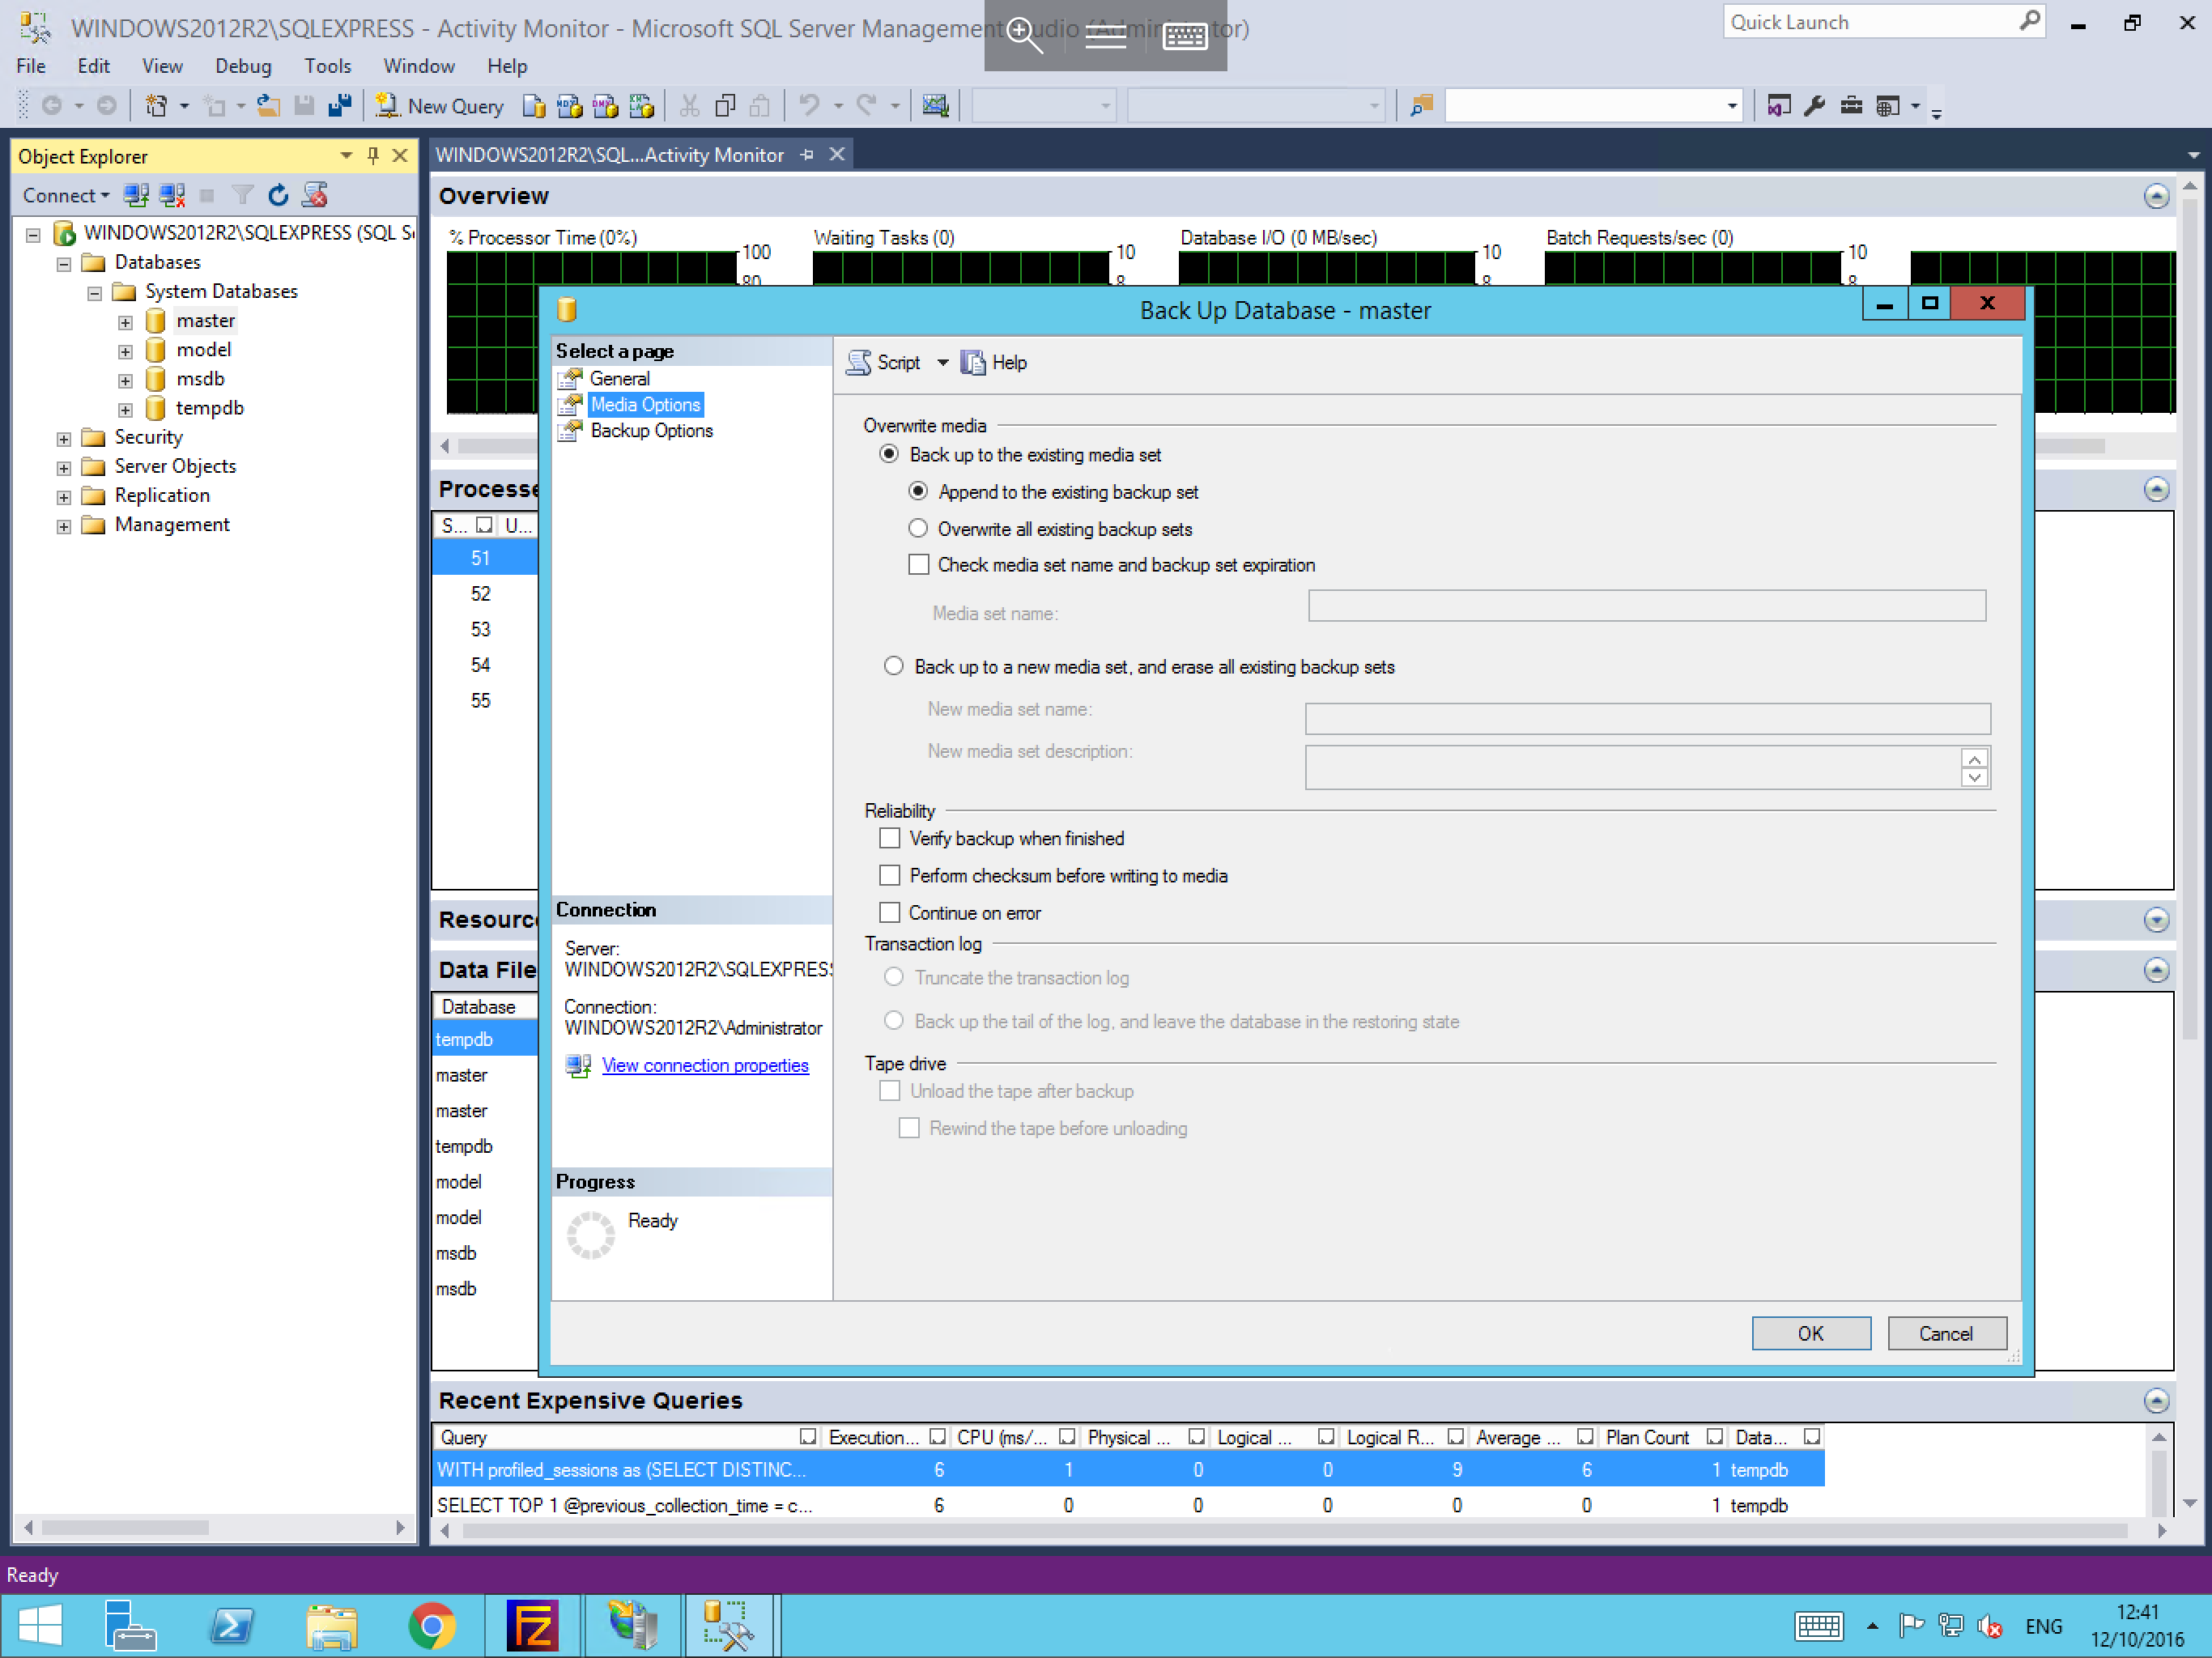Select Back up to the existing media set

889,455
